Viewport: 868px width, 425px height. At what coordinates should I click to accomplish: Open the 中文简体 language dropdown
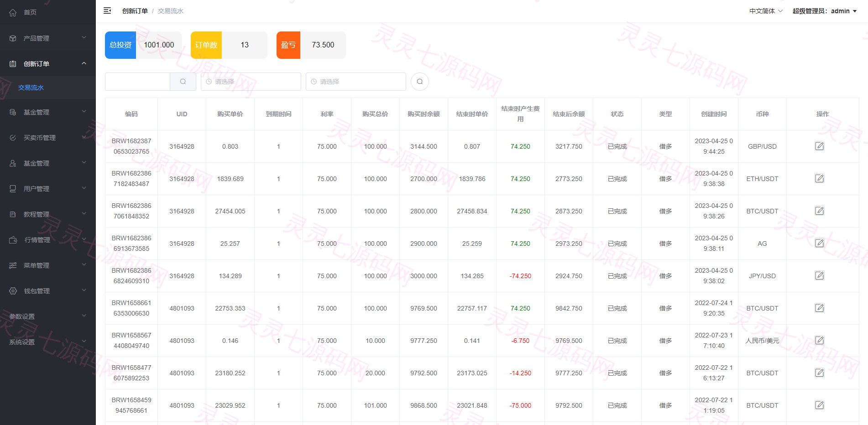(766, 11)
